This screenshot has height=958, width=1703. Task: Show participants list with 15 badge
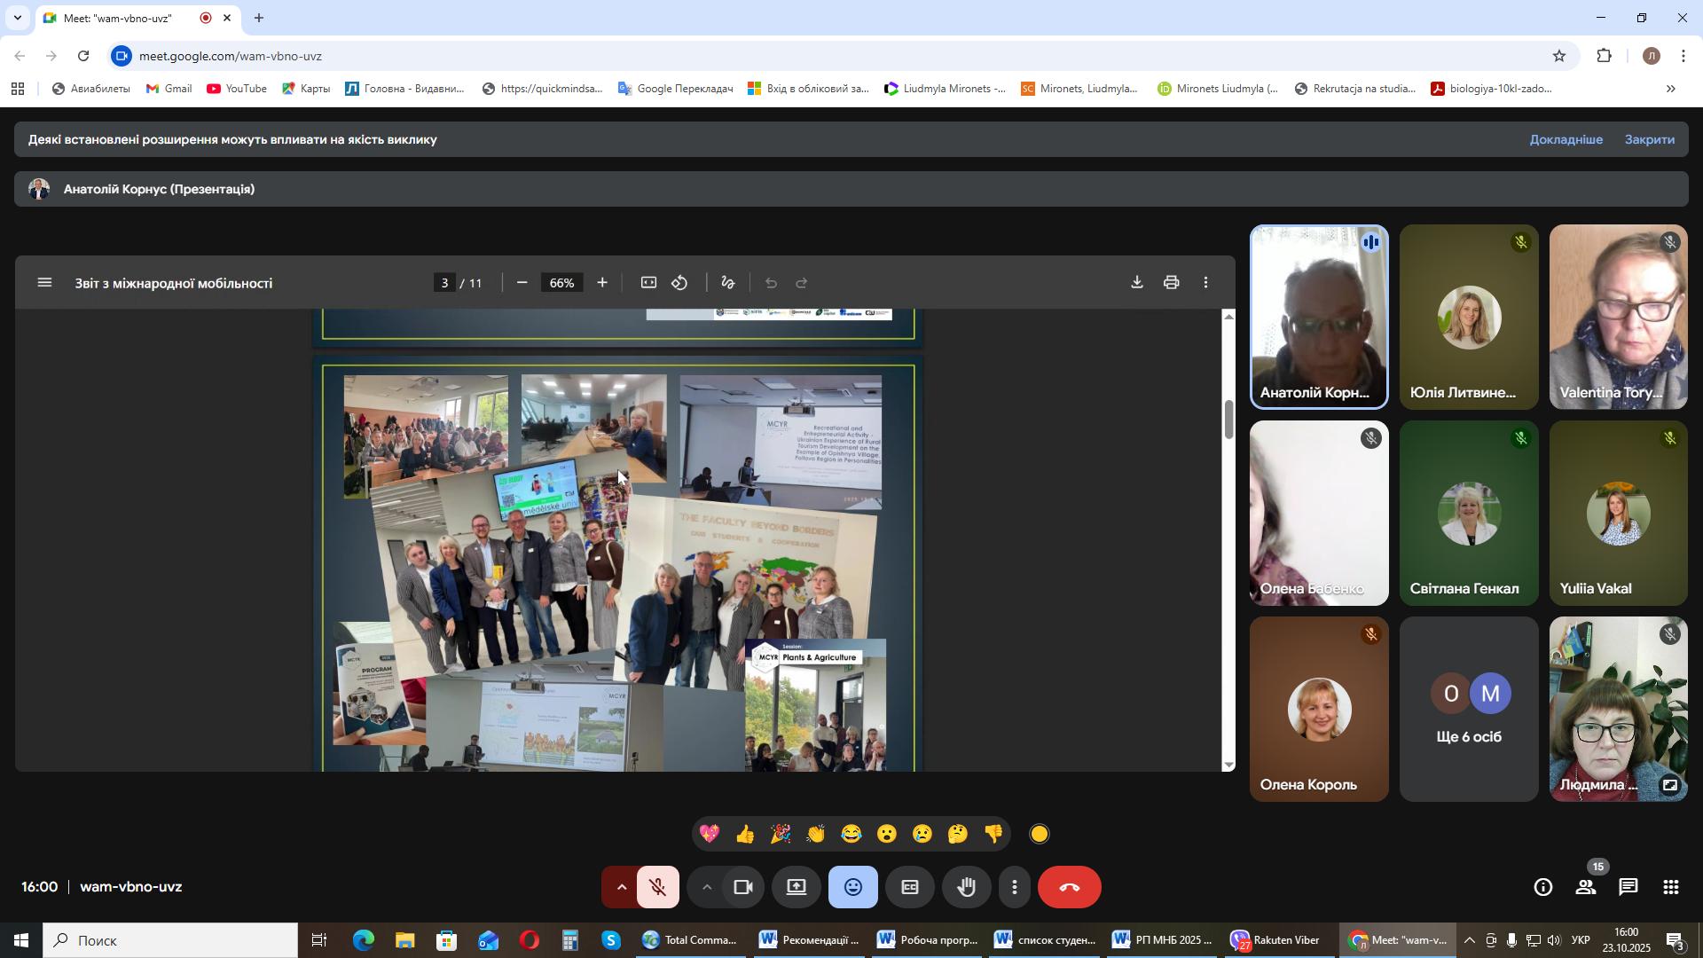click(1586, 888)
